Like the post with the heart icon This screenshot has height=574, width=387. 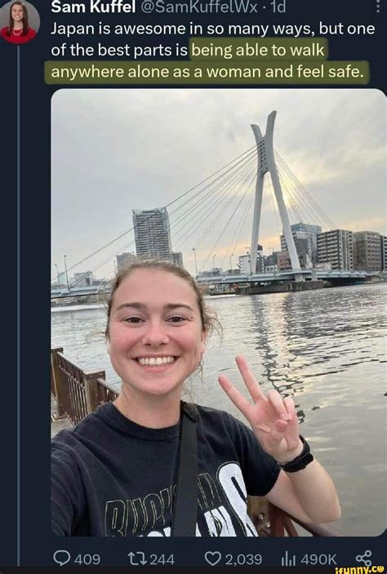[x=213, y=558]
